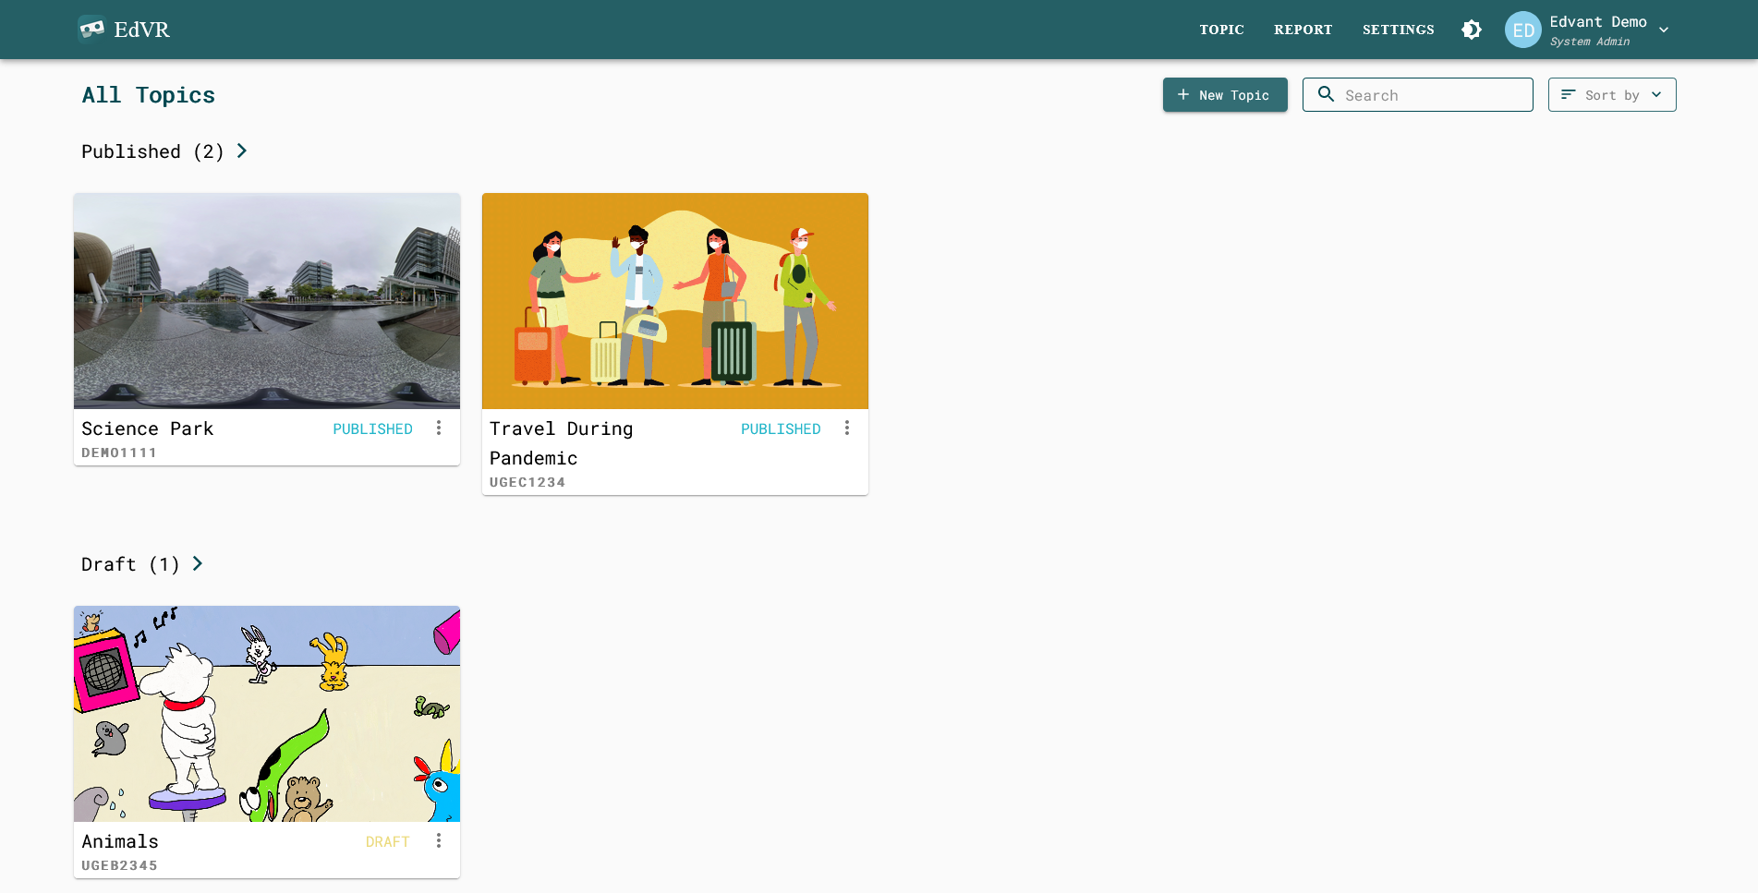Click the ED user avatar
Viewport: 1758px width, 893px height.
(x=1522, y=30)
